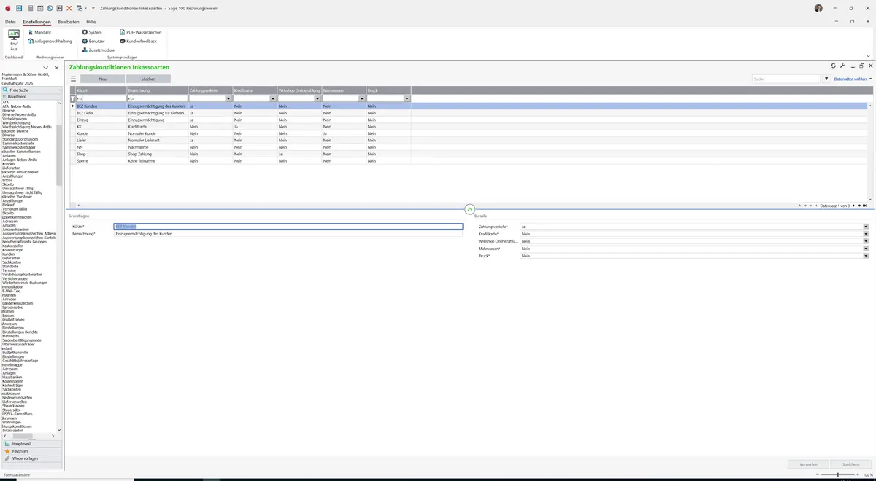Adjust the zoom slider in status bar
Viewport: 876px width, 481px height.
[x=837, y=474]
